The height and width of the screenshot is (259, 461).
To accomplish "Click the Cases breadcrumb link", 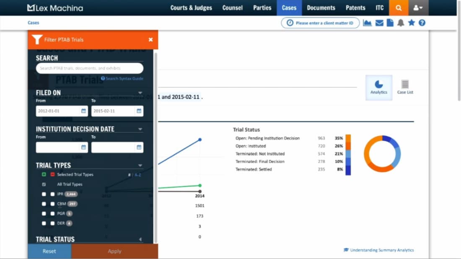I will click(x=33, y=23).
